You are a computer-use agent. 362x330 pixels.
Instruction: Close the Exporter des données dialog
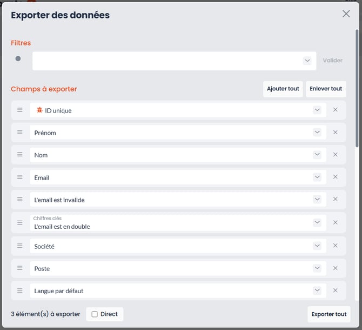pos(346,14)
